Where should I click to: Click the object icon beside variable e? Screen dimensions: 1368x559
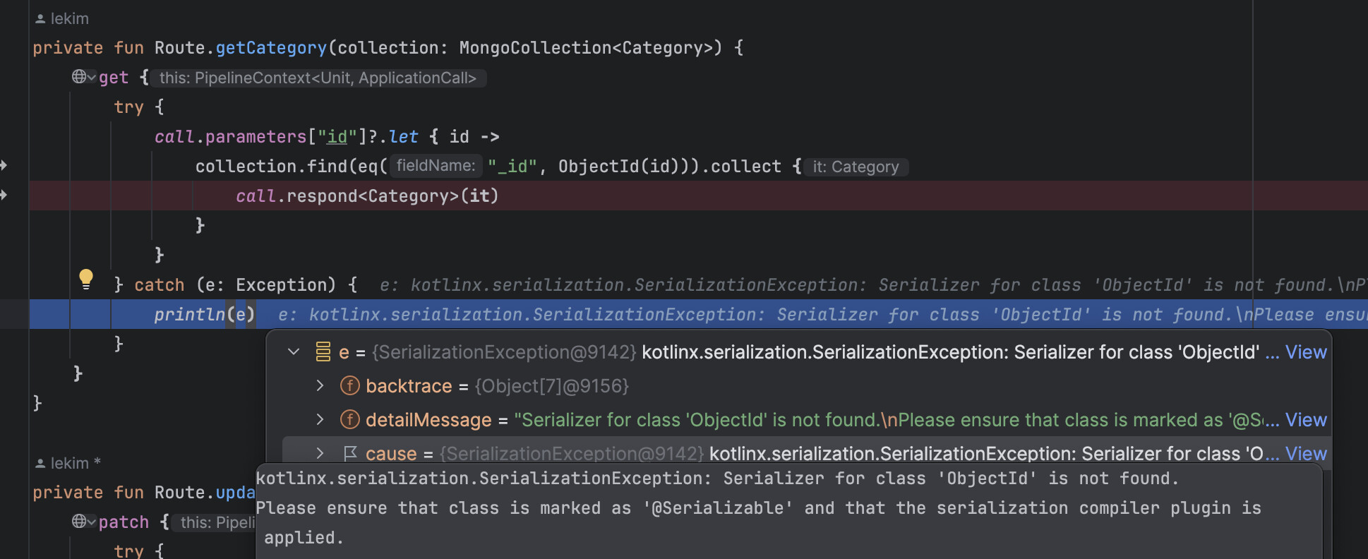323,351
